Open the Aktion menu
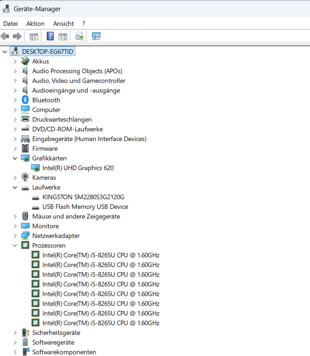Image resolution: width=310 pixels, height=356 pixels. point(35,24)
